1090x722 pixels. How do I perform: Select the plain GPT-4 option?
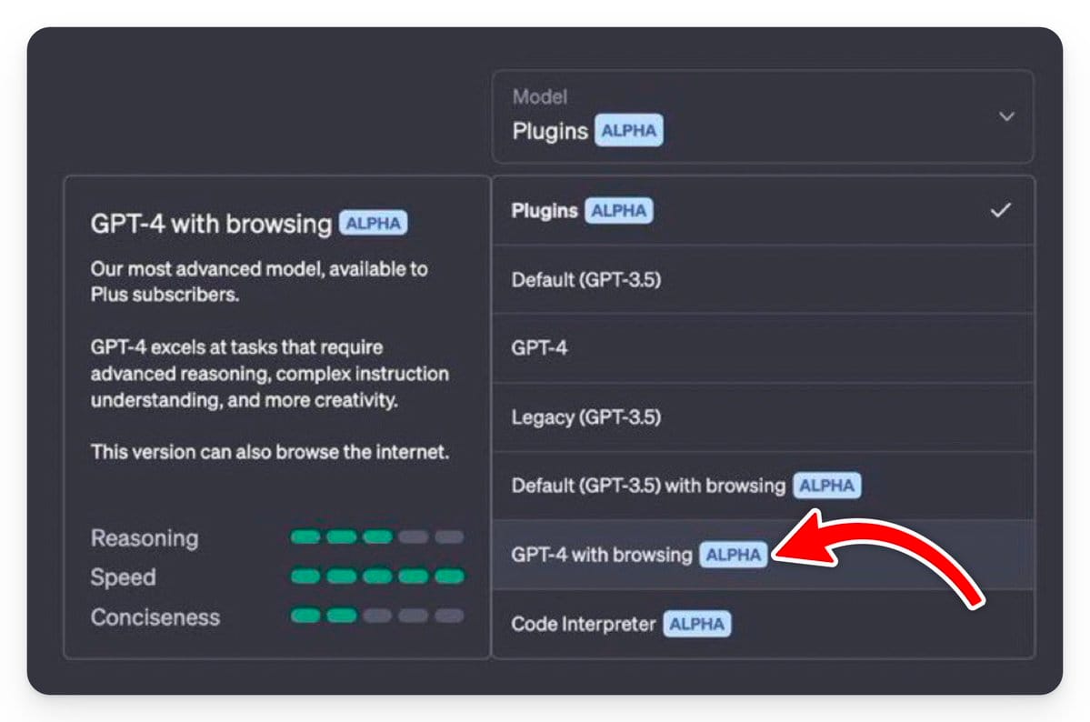764,347
